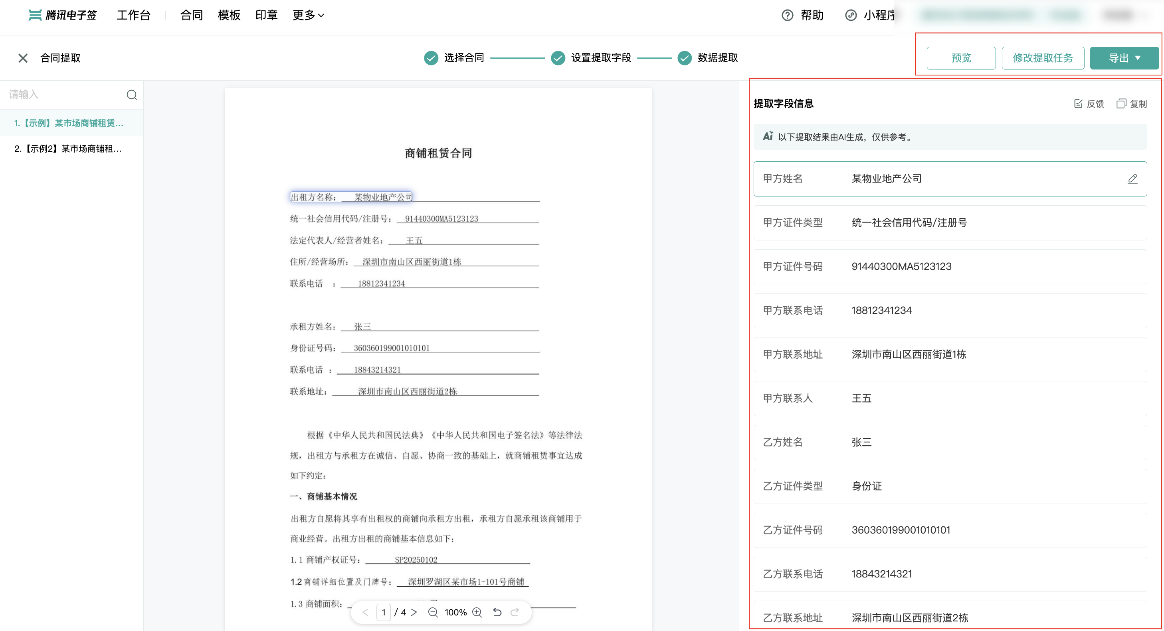Select the 甲方联系人 field row

950,398
